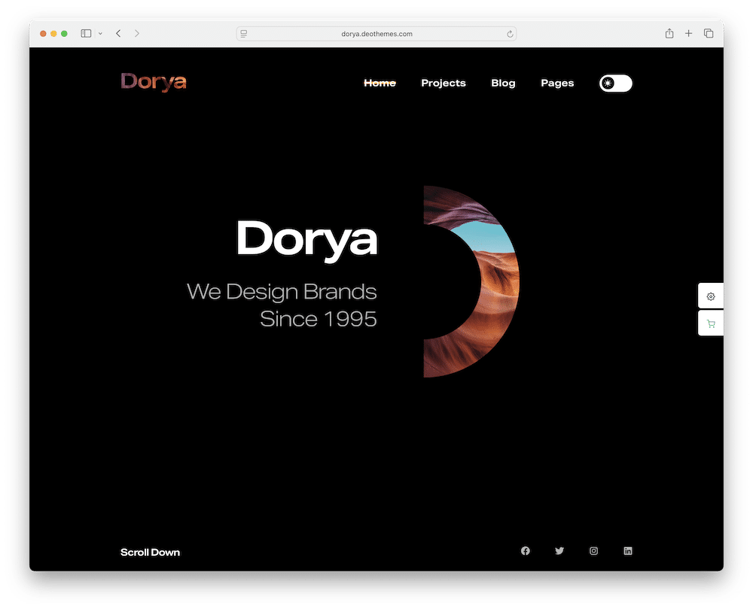
Task: Open the Safari share icon
Action: click(669, 33)
